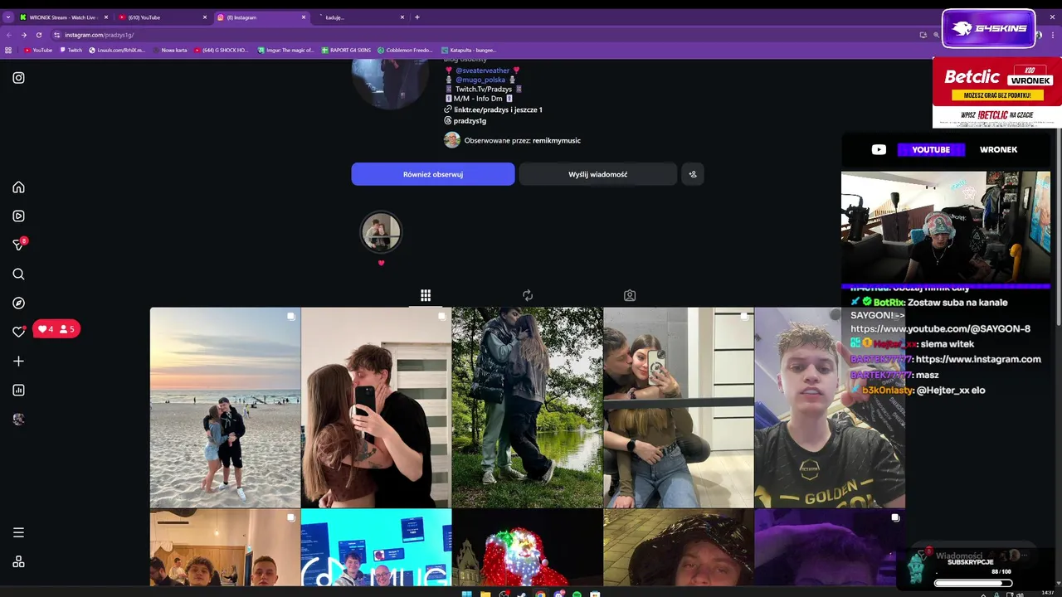The width and height of the screenshot is (1062, 597).
Task: Open 'Nowa karta' bookmark
Action: coord(171,50)
